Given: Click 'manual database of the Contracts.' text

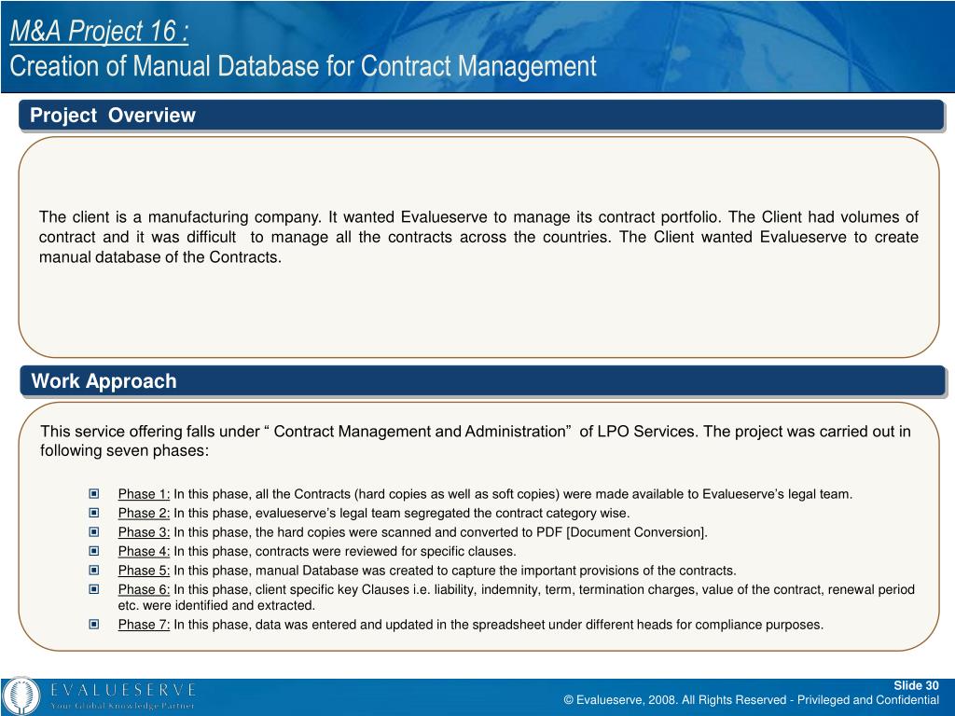Looking at the screenshot, I should pos(160,257).
